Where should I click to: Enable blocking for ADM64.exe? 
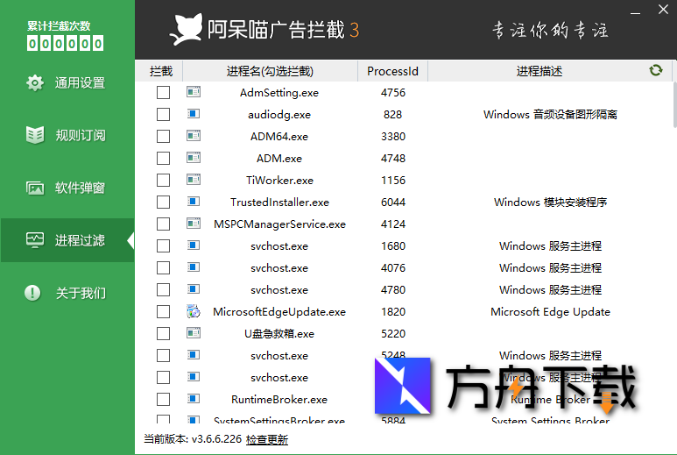pos(163,136)
